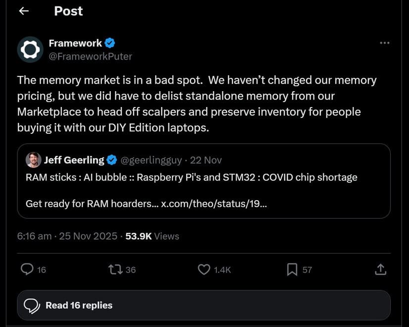Open the three-dot more options menu

384,43
